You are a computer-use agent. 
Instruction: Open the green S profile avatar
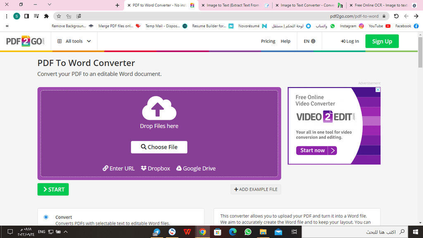coord(17,16)
